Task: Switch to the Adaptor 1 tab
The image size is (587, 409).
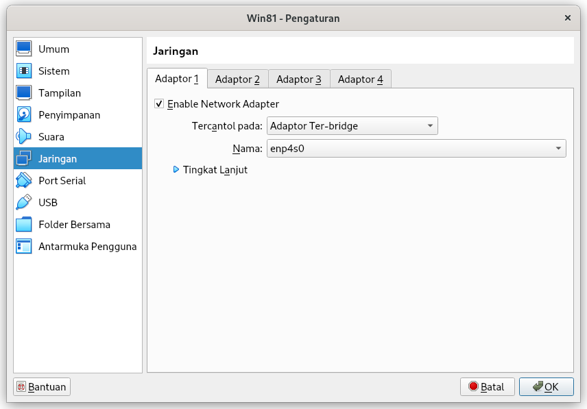Action: tap(177, 79)
